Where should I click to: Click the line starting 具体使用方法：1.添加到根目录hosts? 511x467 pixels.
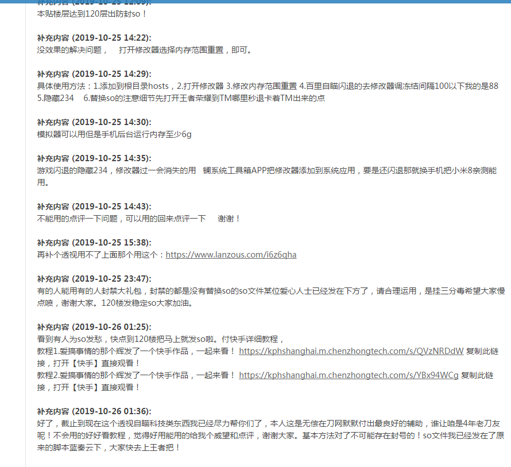(x=268, y=86)
